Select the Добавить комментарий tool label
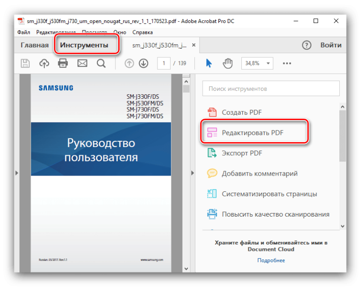This screenshot has width=361, height=287. (x=260, y=174)
